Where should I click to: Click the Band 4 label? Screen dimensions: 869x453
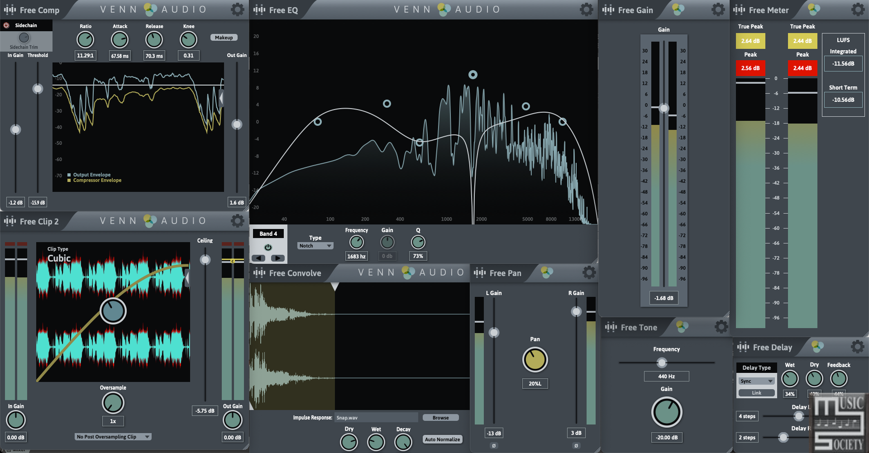pyautogui.click(x=268, y=234)
